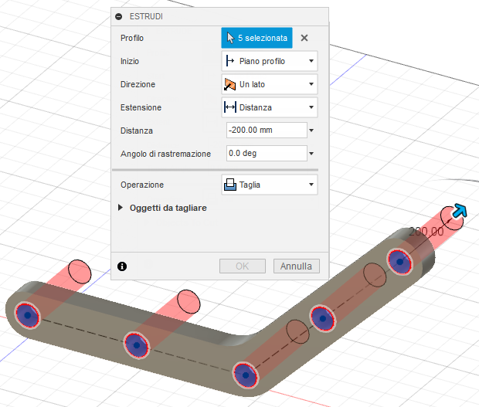The width and height of the screenshot is (479, 407).
Task: Click the Angolo di rastremazione '0.0 deg' field
Action: pos(267,153)
